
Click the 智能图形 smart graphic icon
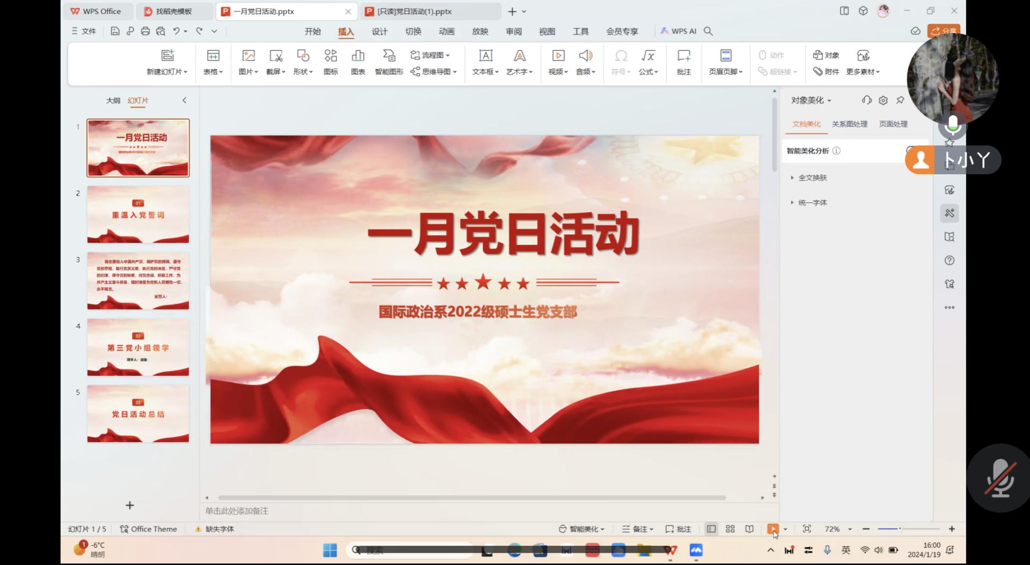coord(389,56)
